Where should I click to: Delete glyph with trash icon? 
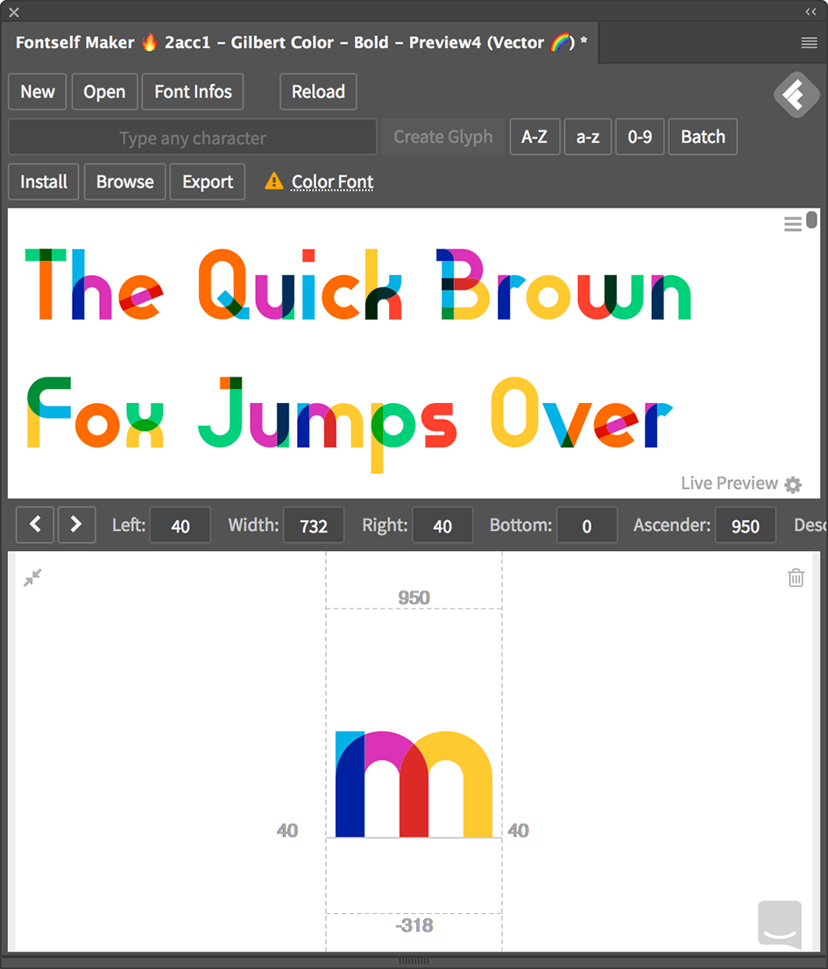tap(796, 577)
